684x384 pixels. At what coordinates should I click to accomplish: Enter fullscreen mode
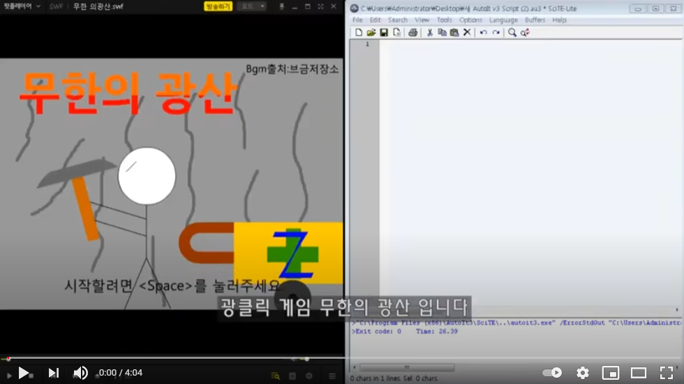point(666,373)
